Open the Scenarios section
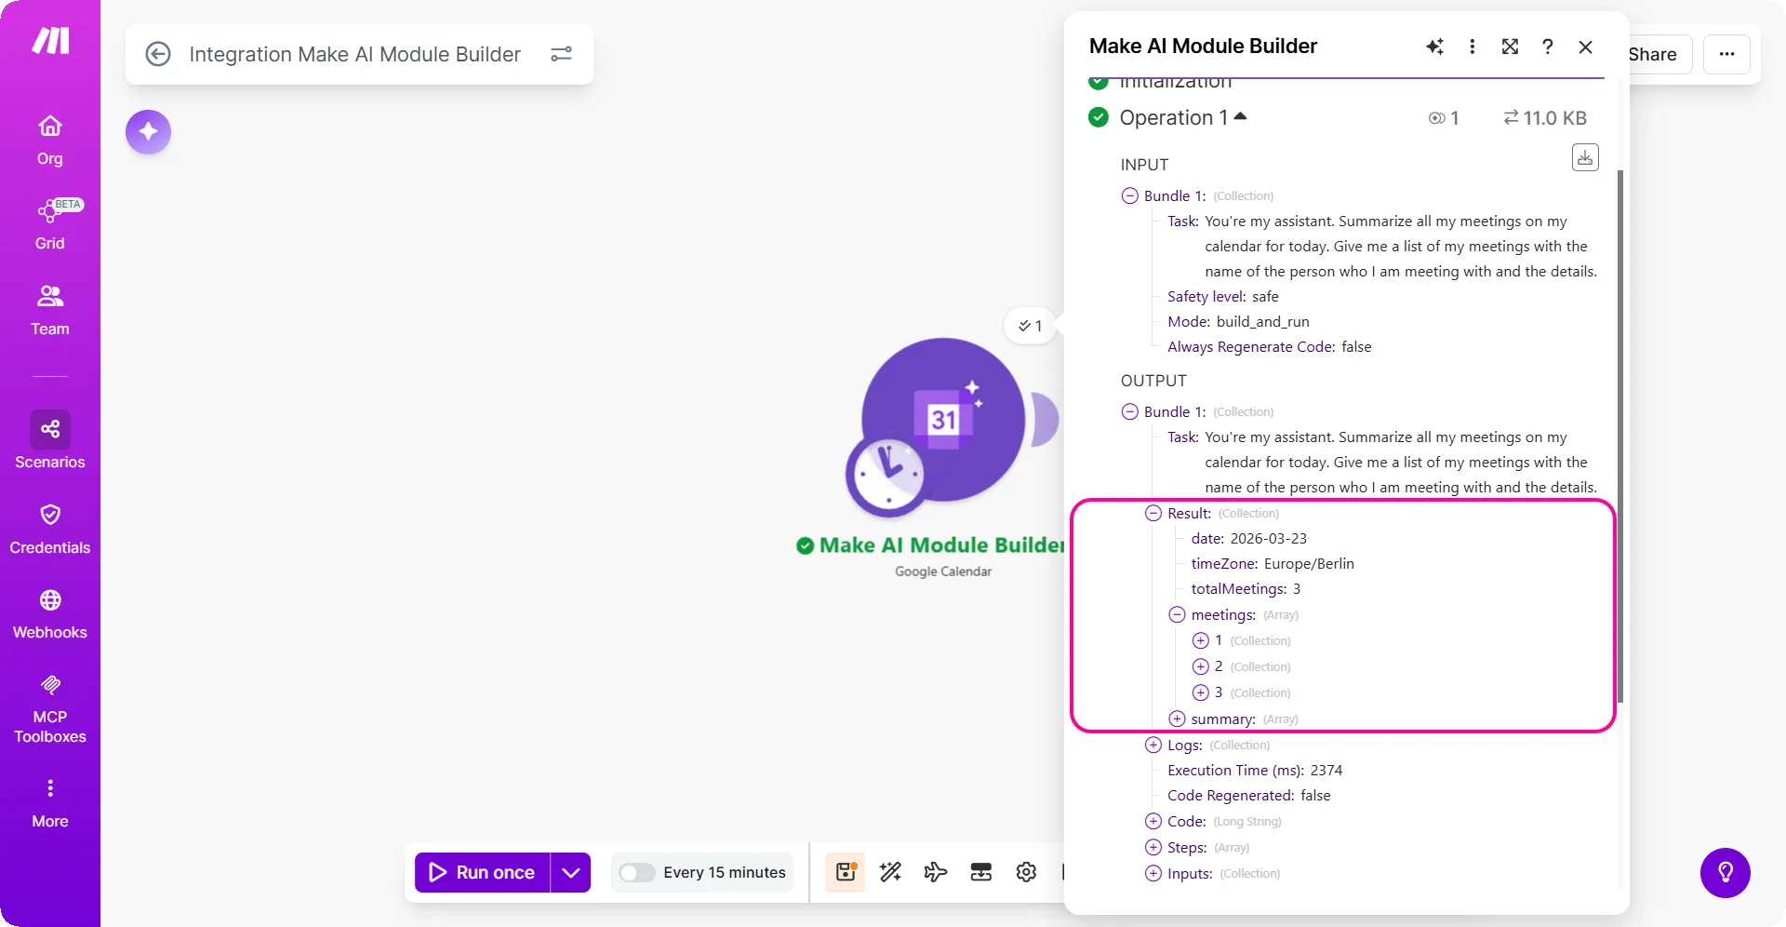The height and width of the screenshot is (927, 1786). pos(50,441)
